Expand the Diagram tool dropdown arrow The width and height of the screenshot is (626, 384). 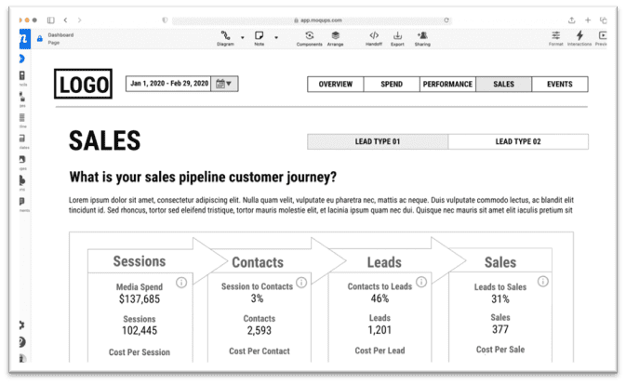pyautogui.click(x=243, y=38)
